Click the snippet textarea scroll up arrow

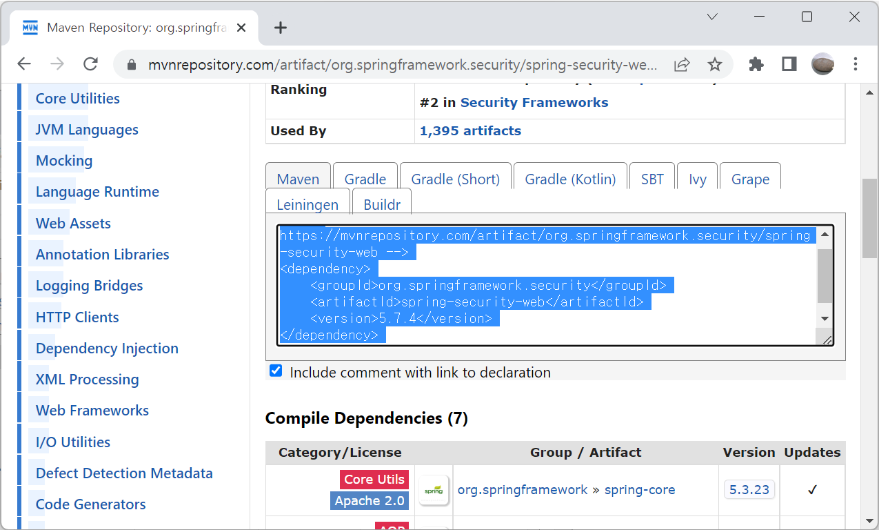tap(825, 235)
